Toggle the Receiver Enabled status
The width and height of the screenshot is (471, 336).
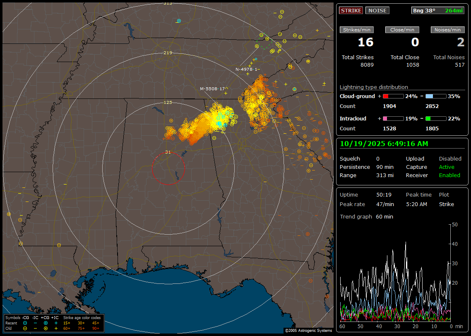(449, 175)
